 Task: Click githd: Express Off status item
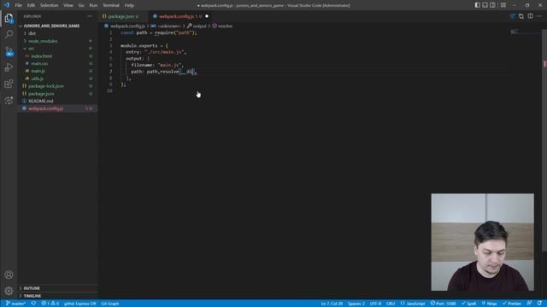click(79, 304)
